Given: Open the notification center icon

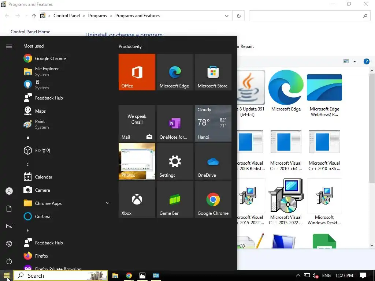Looking at the screenshot, I should (363, 276).
